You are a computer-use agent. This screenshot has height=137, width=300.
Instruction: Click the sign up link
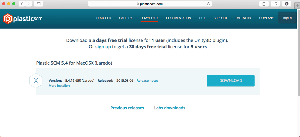pyautogui.click(x=103, y=47)
